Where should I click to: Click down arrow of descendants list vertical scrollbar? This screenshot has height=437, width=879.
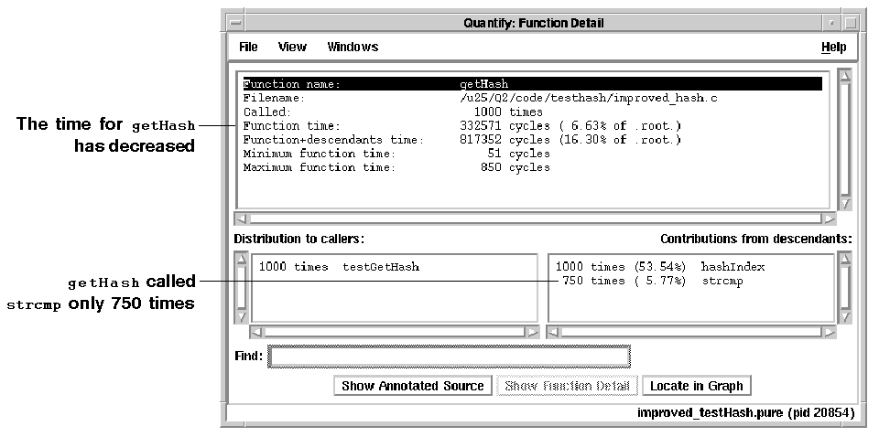[x=844, y=316]
